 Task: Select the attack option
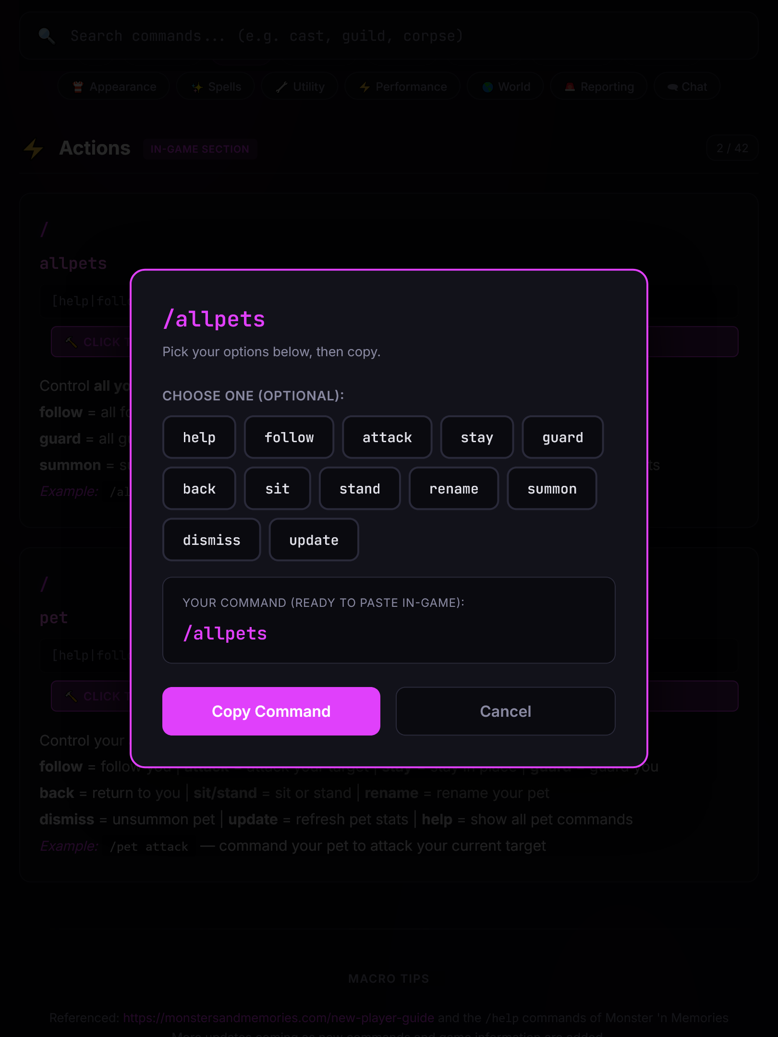click(x=387, y=437)
